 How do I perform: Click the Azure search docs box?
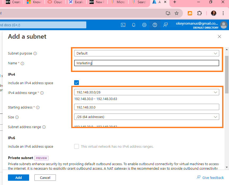(x=43, y=25)
